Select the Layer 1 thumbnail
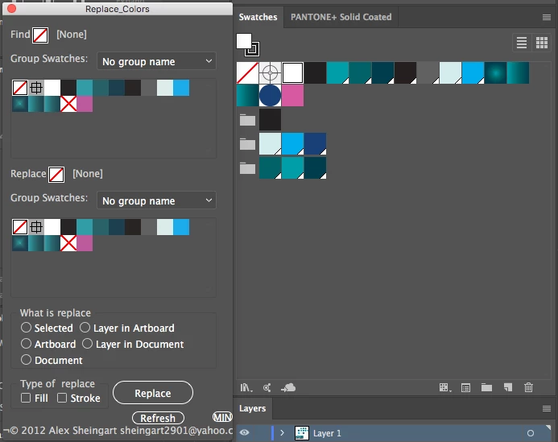 302,433
